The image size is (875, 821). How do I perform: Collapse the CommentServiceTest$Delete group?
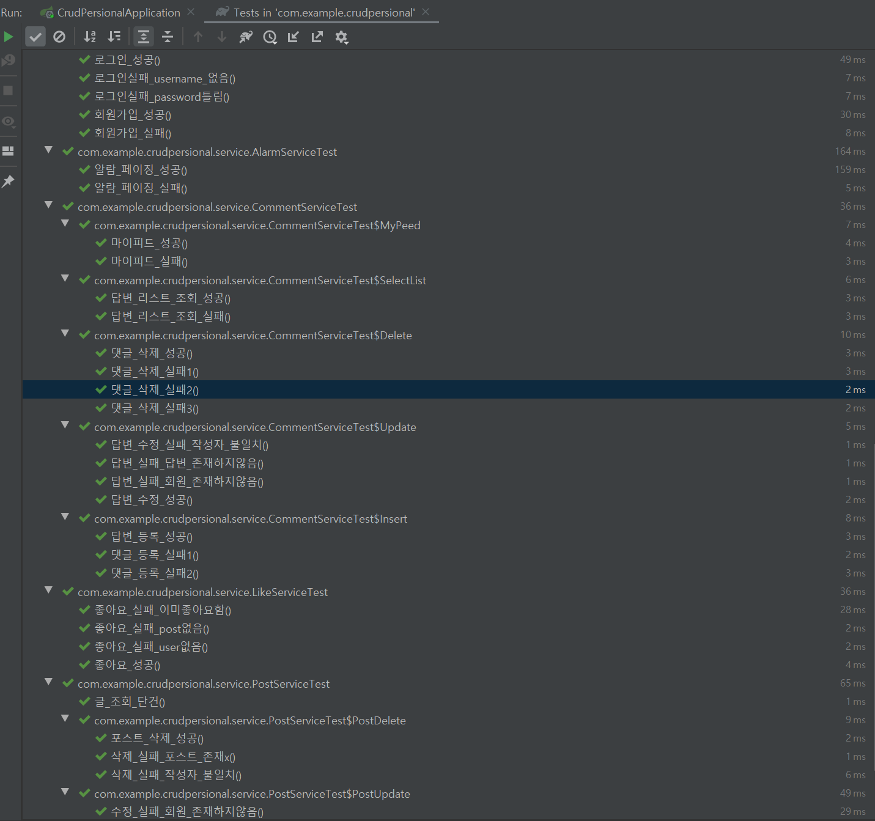click(x=65, y=334)
